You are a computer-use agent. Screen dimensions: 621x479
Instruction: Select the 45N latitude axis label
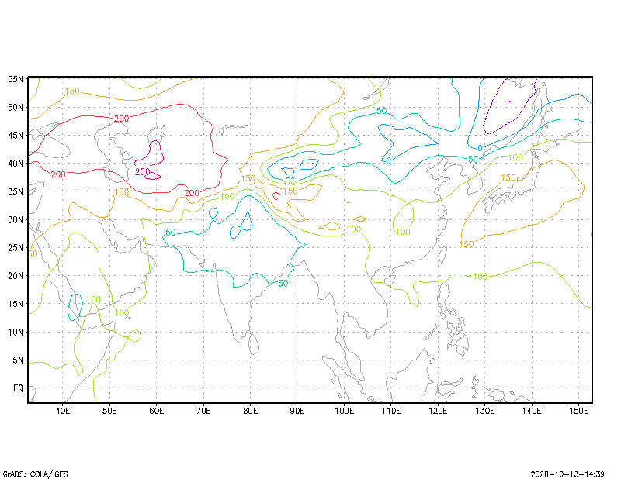click(x=16, y=136)
